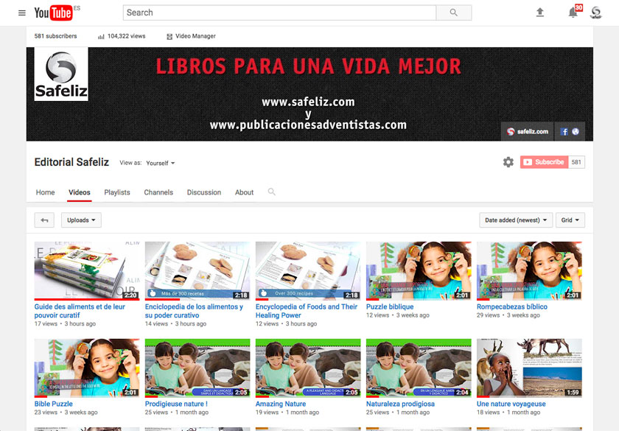Go to the Discussion tab
619x431 pixels.
click(x=204, y=192)
